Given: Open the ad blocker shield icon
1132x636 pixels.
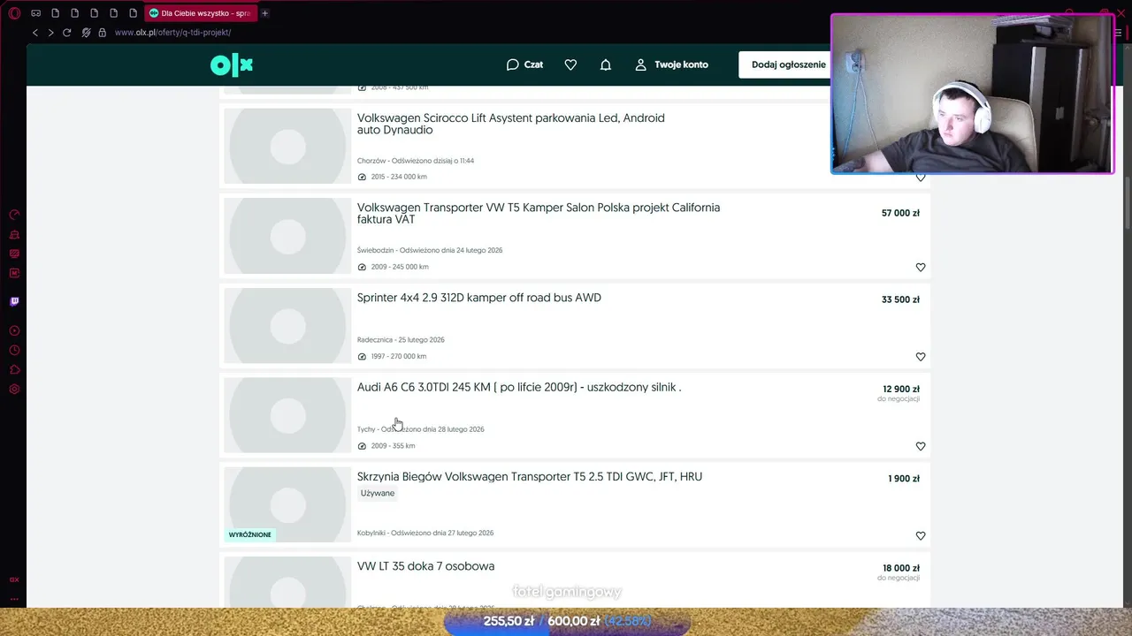Looking at the screenshot, I should (86, 33).
